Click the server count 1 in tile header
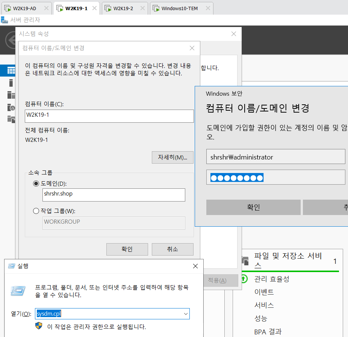Viewport: 348px width, 337px height. coord(335,261)
